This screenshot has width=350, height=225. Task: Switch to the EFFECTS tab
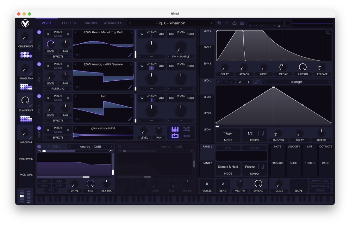point(69,23)
